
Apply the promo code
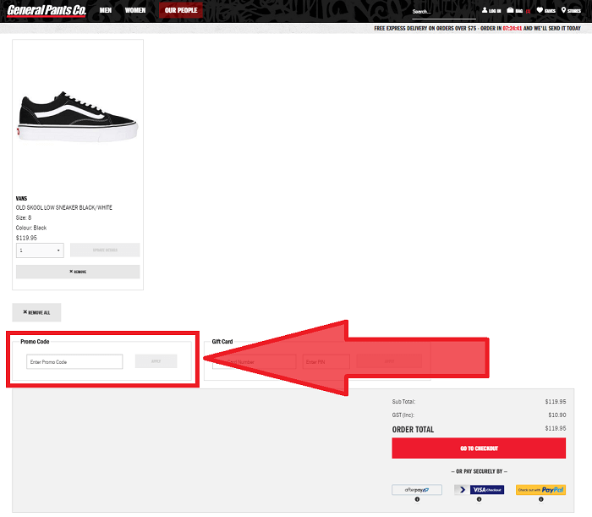click(156, 361)
